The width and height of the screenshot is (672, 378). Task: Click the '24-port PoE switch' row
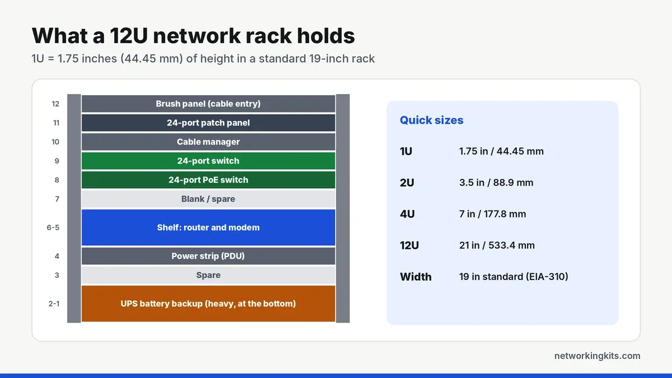tap(208, 180)
